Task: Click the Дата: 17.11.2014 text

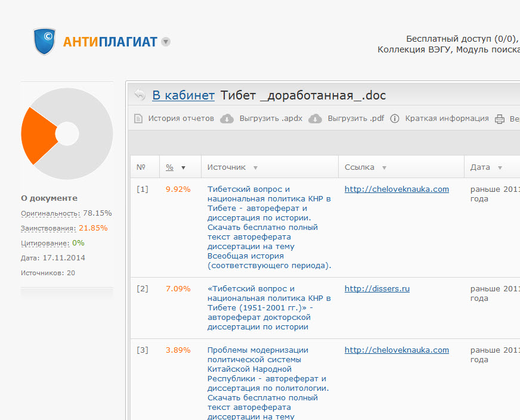Action: coord(53,258)
